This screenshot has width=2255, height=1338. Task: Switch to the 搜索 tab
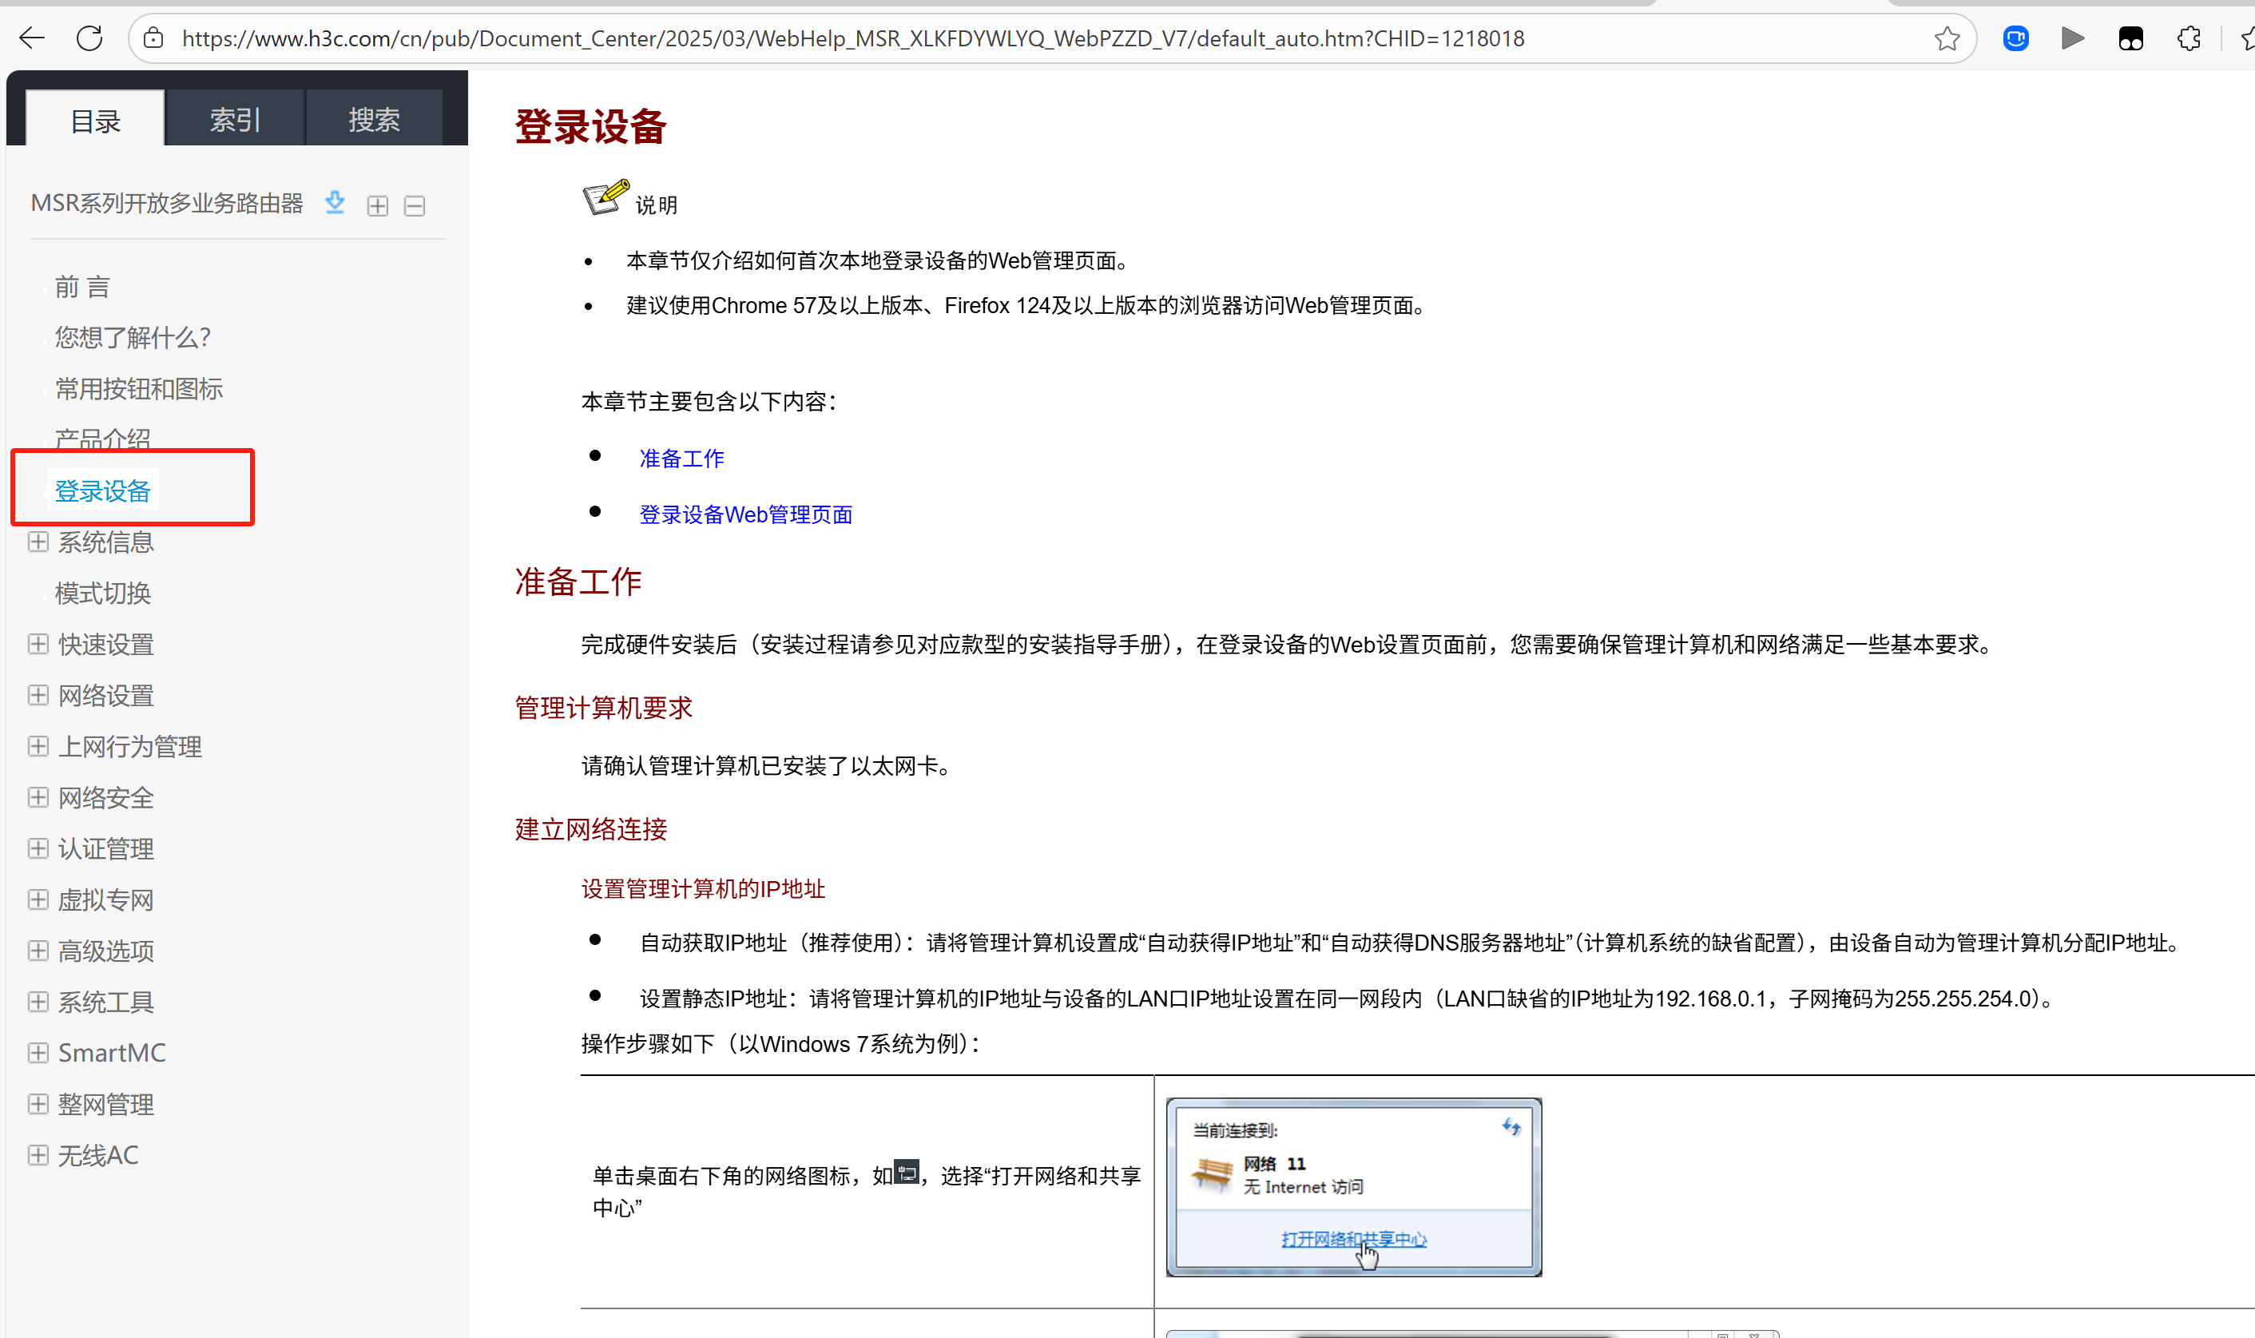click(374, 119)
